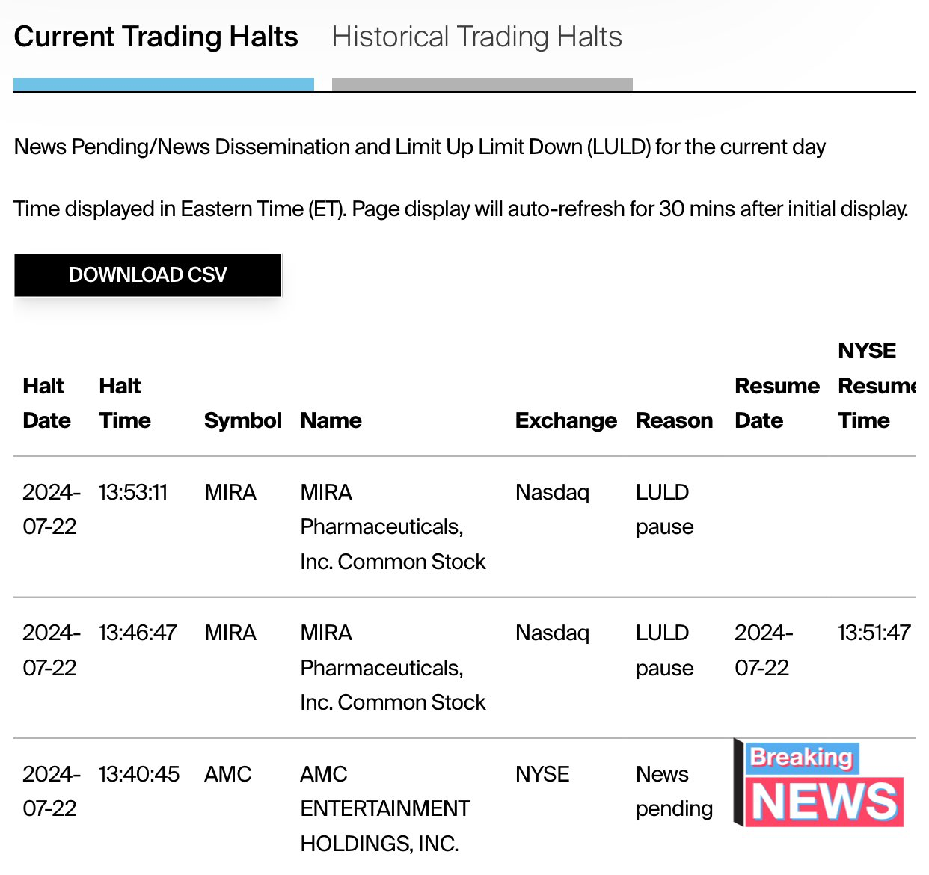Viewport: 929px width, 875px height.
Task: Click the NYSE exchange cell for AMC
Action: pos(542,774)
